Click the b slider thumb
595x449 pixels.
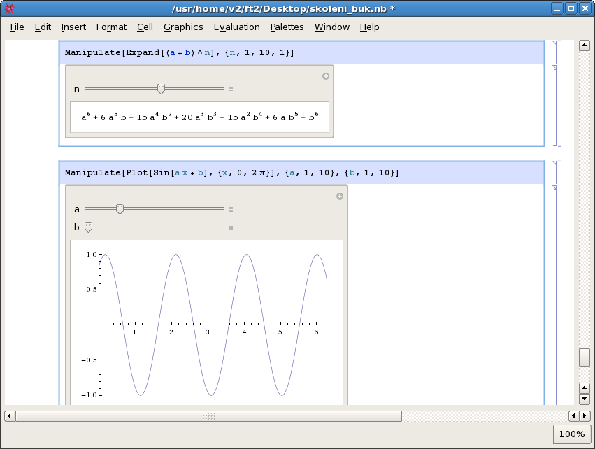tap(88, 228)
